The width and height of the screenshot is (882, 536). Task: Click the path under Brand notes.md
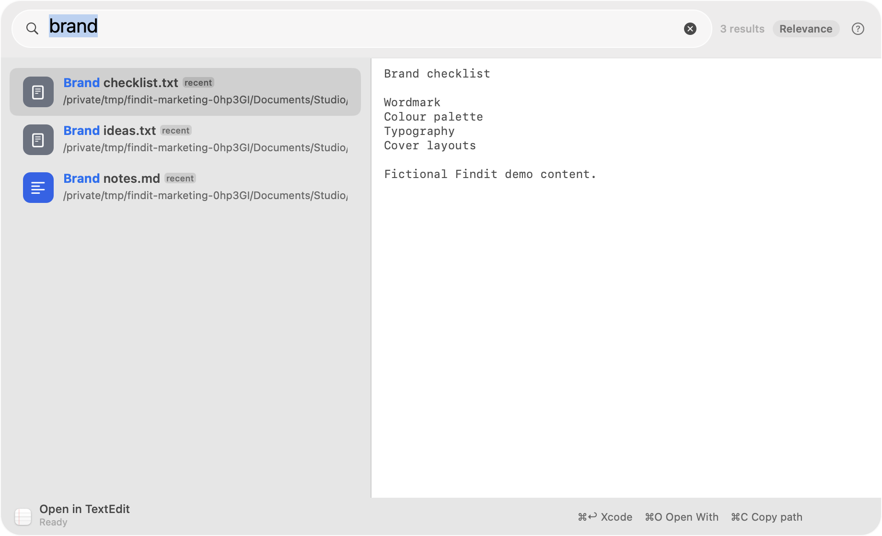(x=206, y=195)
